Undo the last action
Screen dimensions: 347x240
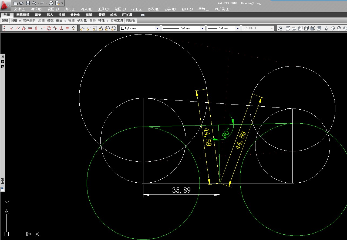(34, 3)
